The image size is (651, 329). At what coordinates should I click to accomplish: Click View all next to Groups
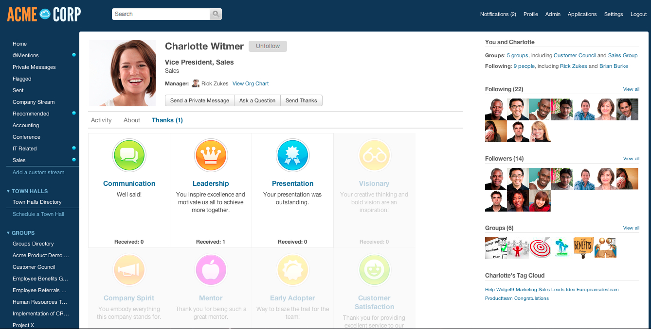[631, 228]
